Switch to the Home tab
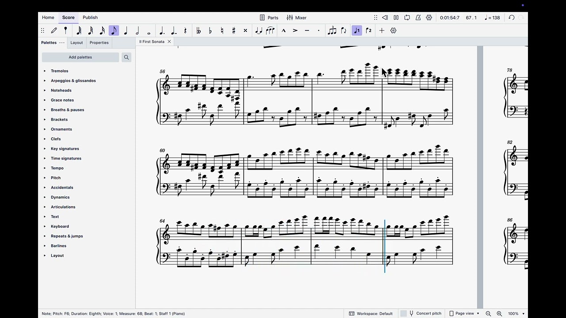Image resolution: width=566 pixels, height=318 pixels. 48,18
